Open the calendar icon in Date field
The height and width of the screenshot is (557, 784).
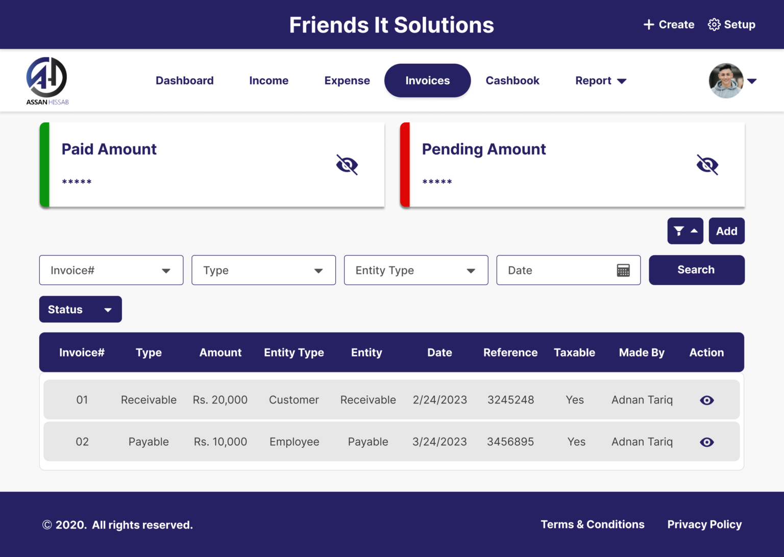click(x=623, y=270)
